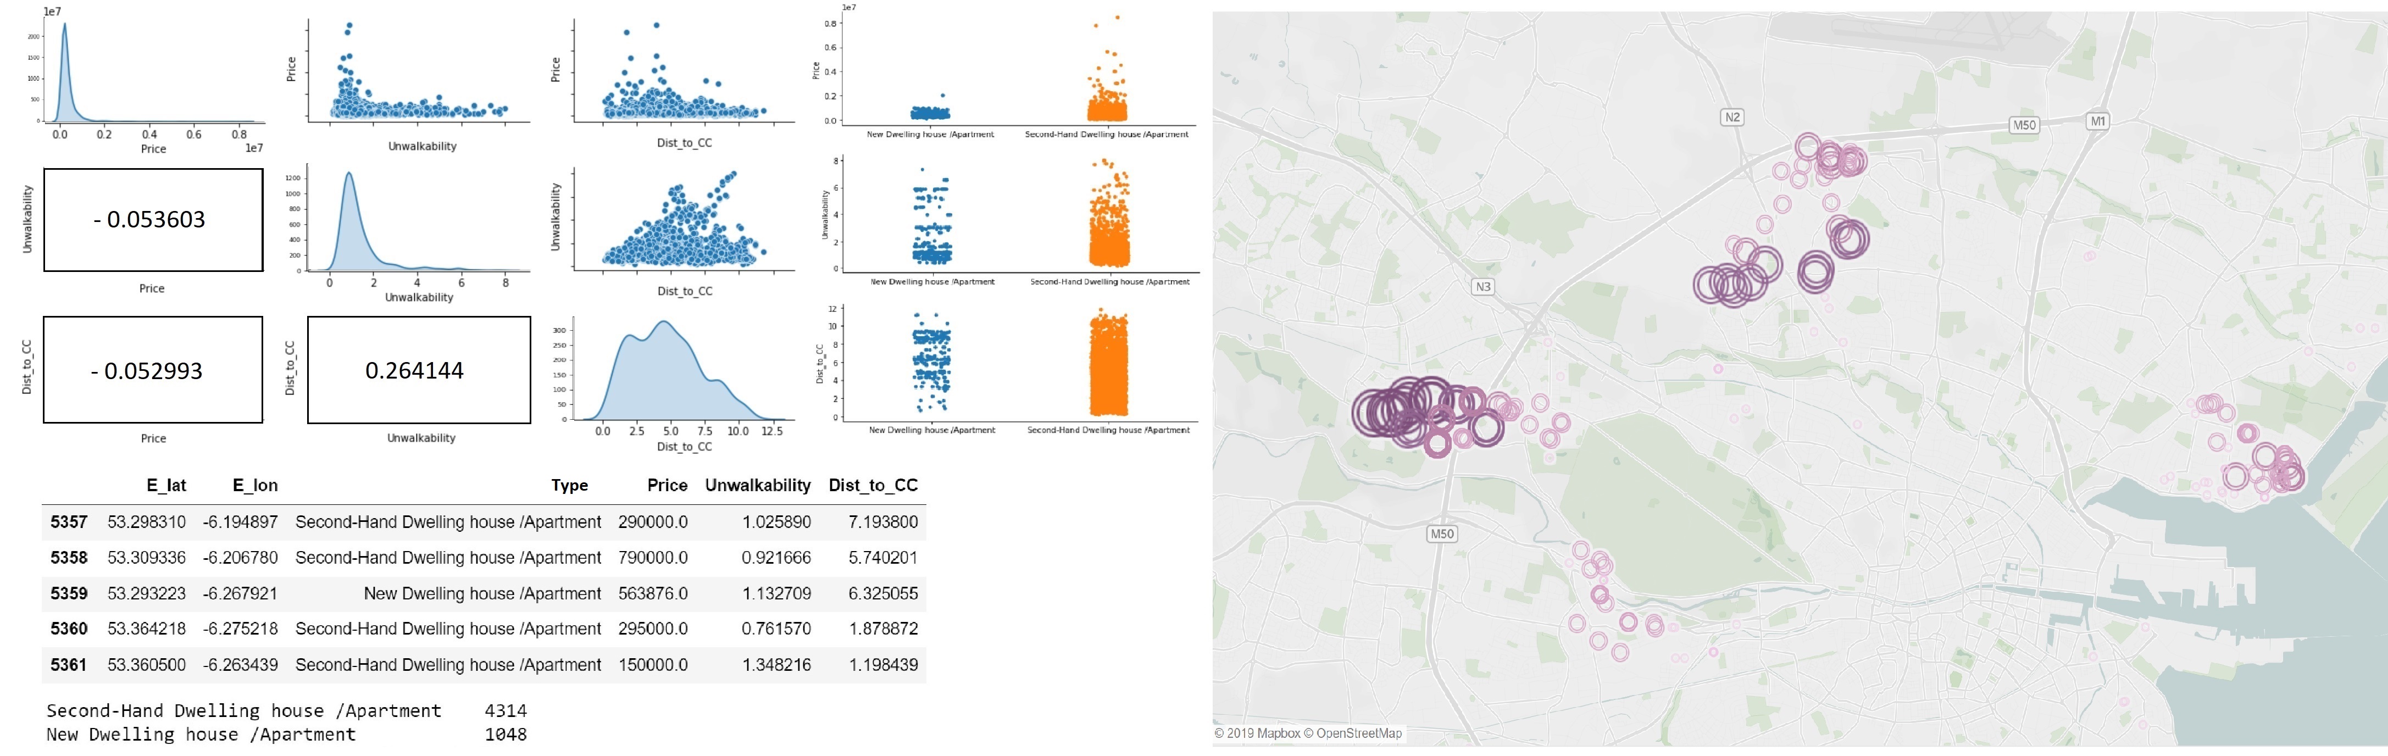Select the Price table column header
Screen dimensions: 2388x756
click(x=668, y=486)
